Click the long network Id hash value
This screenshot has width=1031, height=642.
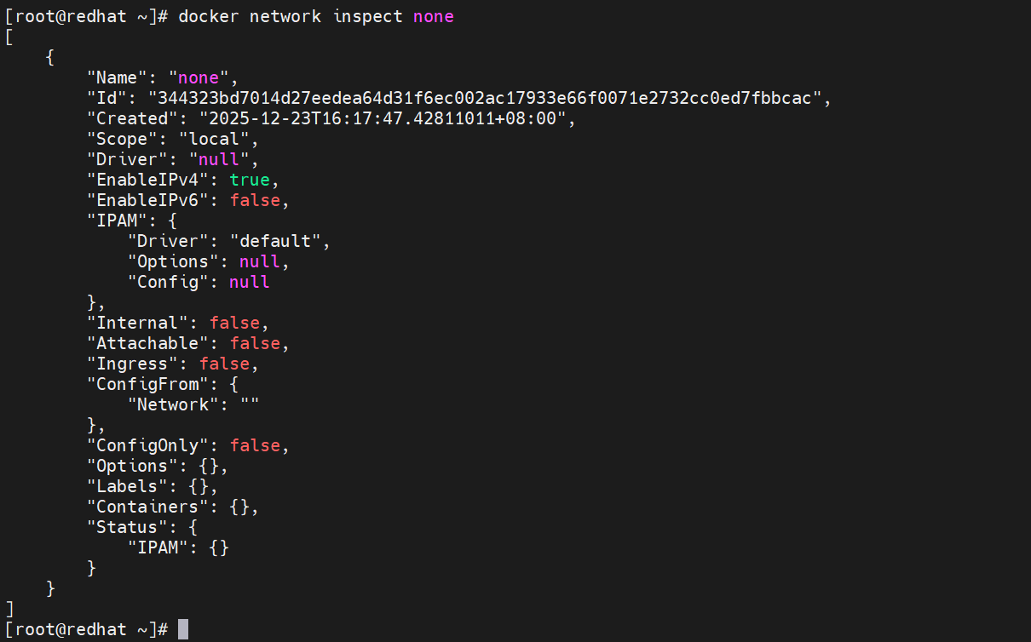point(489,98)
